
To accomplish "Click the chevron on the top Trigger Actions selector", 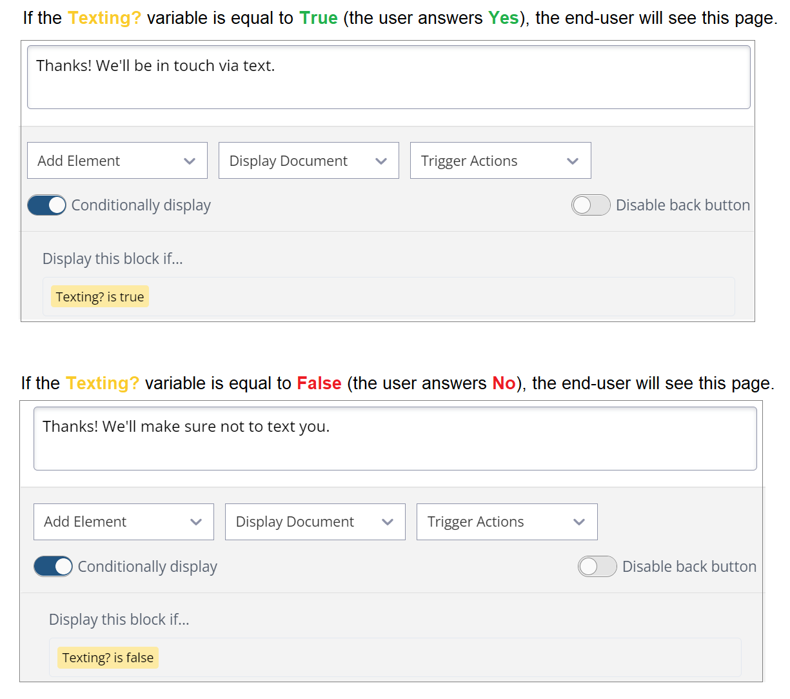I will (573, 160).
